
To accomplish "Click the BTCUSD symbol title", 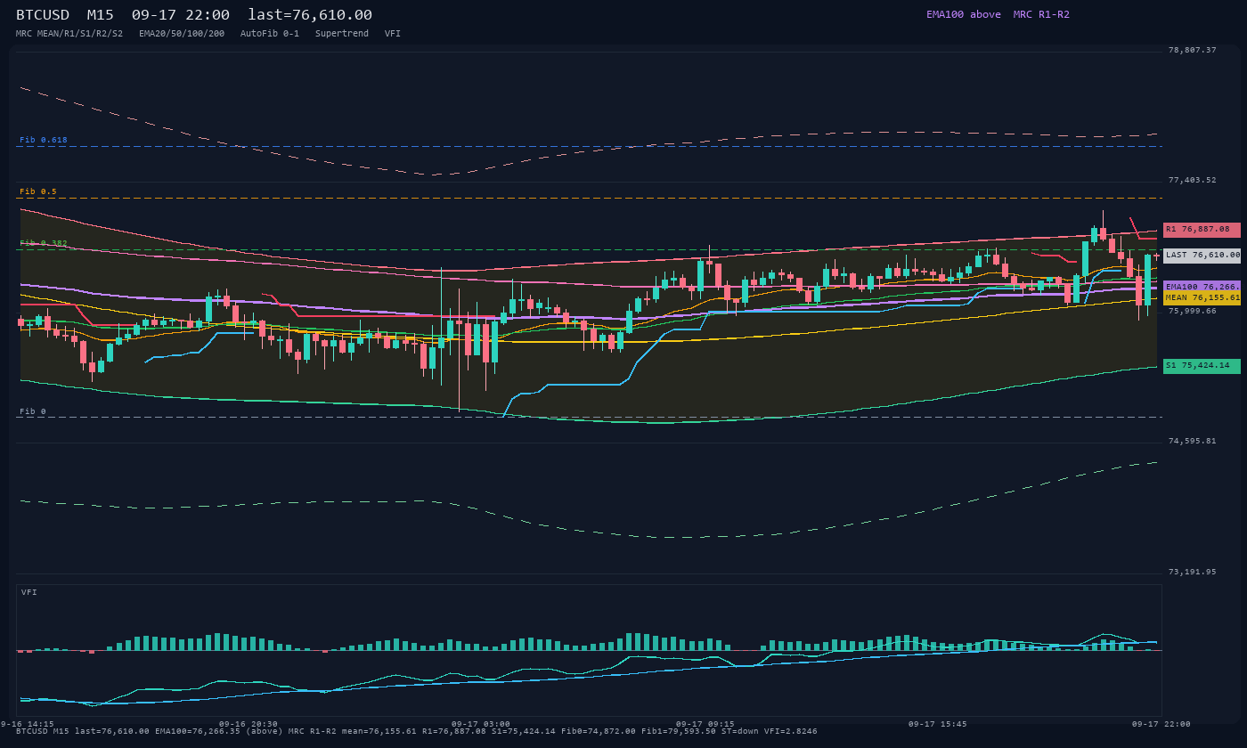I will pos(43,15).
